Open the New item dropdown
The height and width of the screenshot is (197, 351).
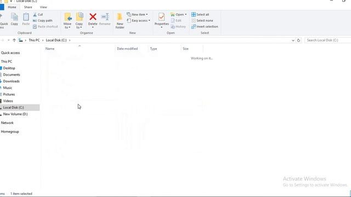[x=137, y=15]
